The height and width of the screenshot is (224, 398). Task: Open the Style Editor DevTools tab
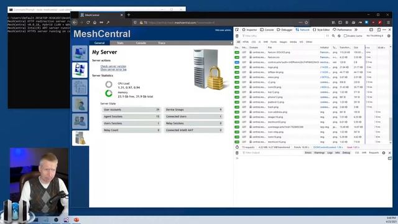tap(321, 30)
